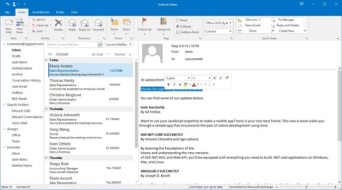Click the Reply envelope icon

pos(72,23)
